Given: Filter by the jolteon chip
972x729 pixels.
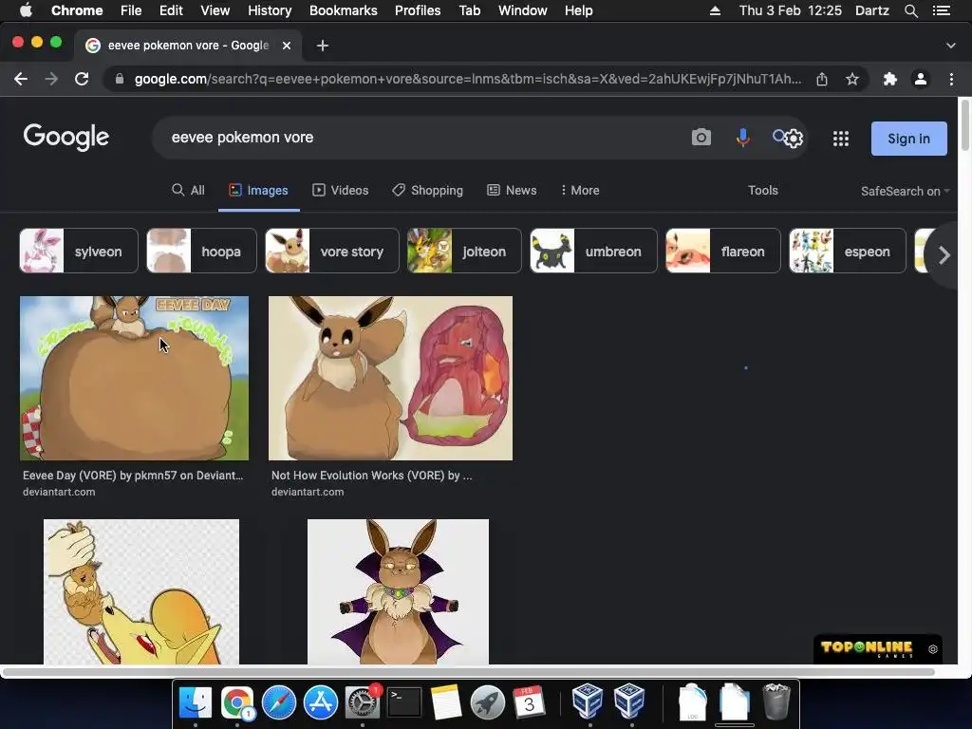Looking at the screenshot, I should tap(464, 251).
